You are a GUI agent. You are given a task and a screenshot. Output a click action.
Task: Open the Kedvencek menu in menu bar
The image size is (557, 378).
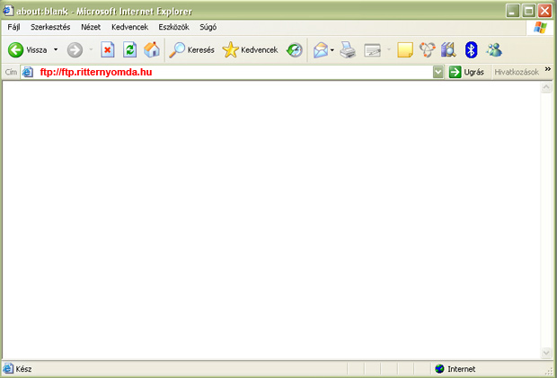(x=129, y=27)
